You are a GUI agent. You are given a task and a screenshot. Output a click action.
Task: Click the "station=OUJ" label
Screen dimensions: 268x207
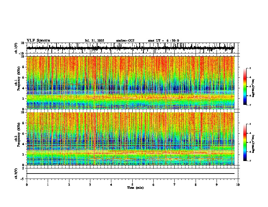click(x=125, y=41)
